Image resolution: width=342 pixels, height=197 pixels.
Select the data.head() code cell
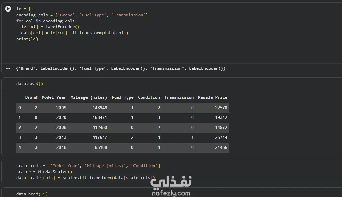click(x=29, y=84)
